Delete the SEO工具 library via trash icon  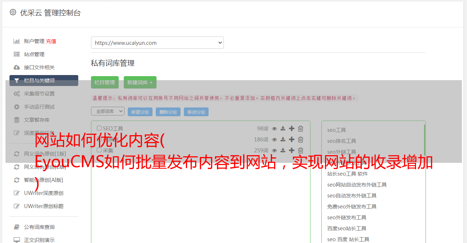point(301,129)
